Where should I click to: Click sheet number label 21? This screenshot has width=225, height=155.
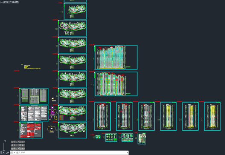pyautogui.click(x=202, y=120)
